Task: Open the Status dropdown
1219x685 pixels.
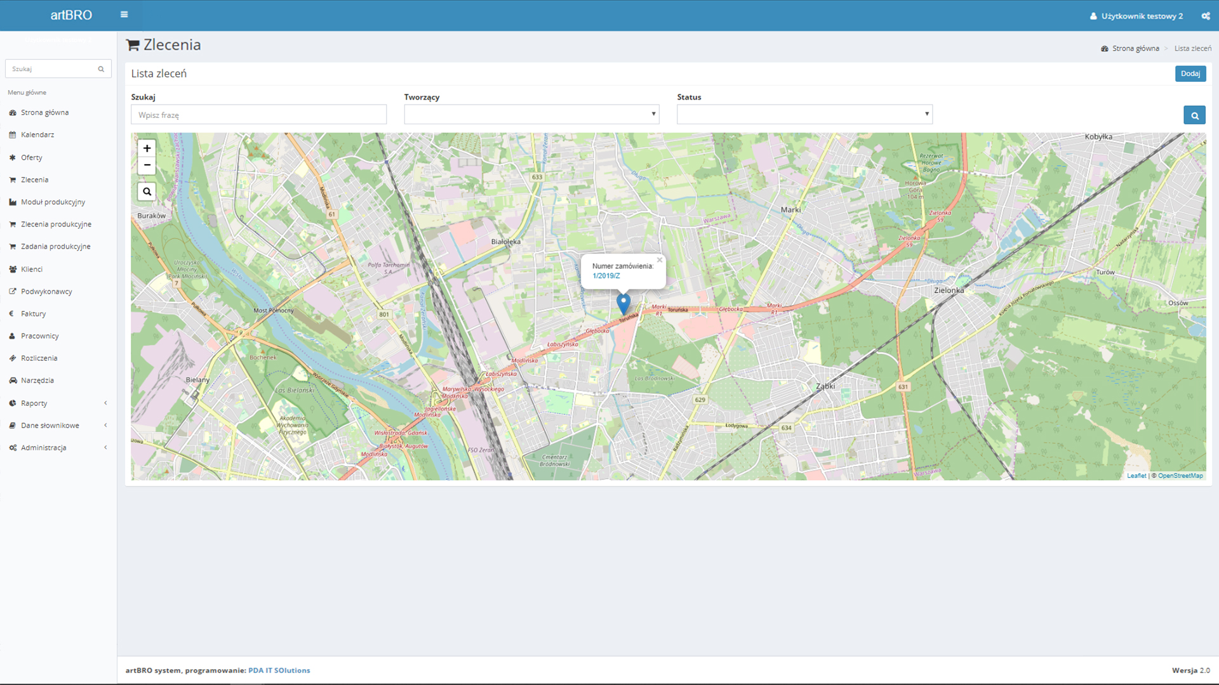Action: [x=804, y=114]
